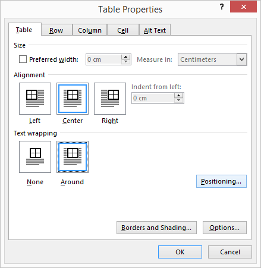The image size is (261, 268).
Task: Choose None text wrapping icon
Action: coord(35,157)
